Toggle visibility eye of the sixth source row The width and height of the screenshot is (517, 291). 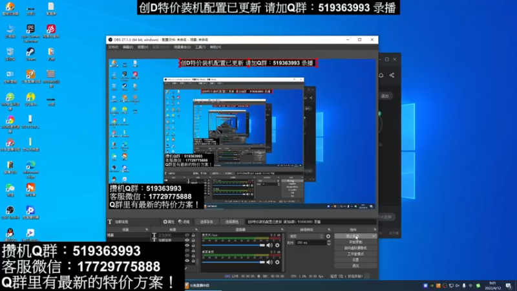tap(187, 261)
